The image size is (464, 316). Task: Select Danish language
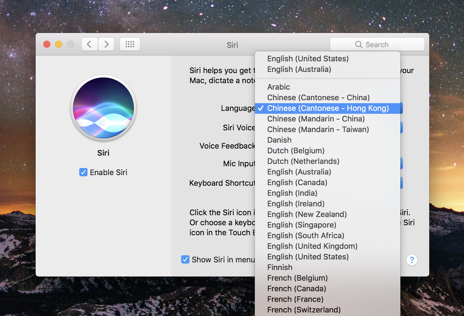[328, 140]
